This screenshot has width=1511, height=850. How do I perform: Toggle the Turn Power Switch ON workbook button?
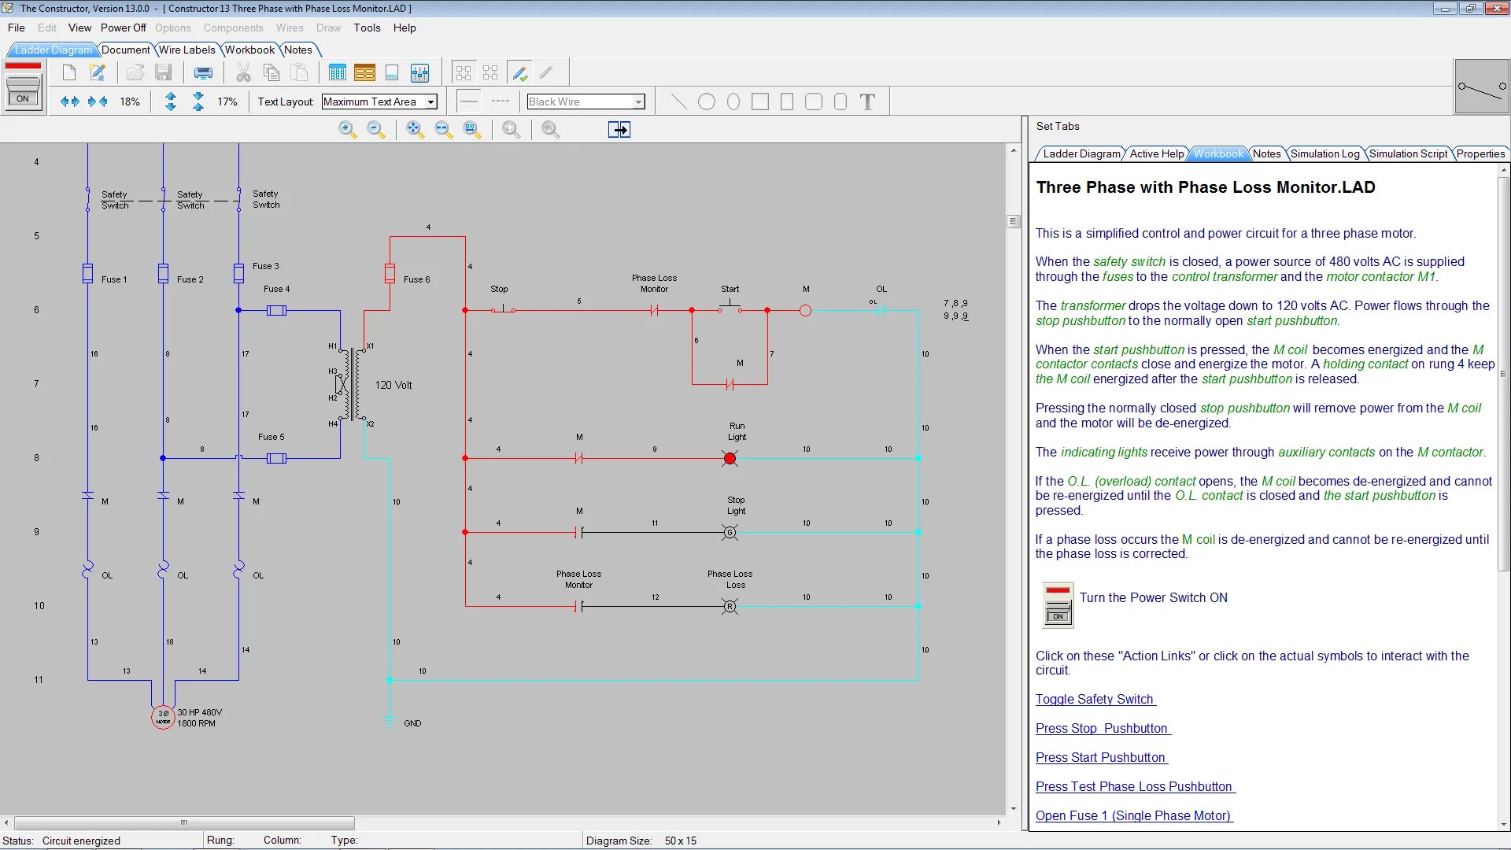1058,604
